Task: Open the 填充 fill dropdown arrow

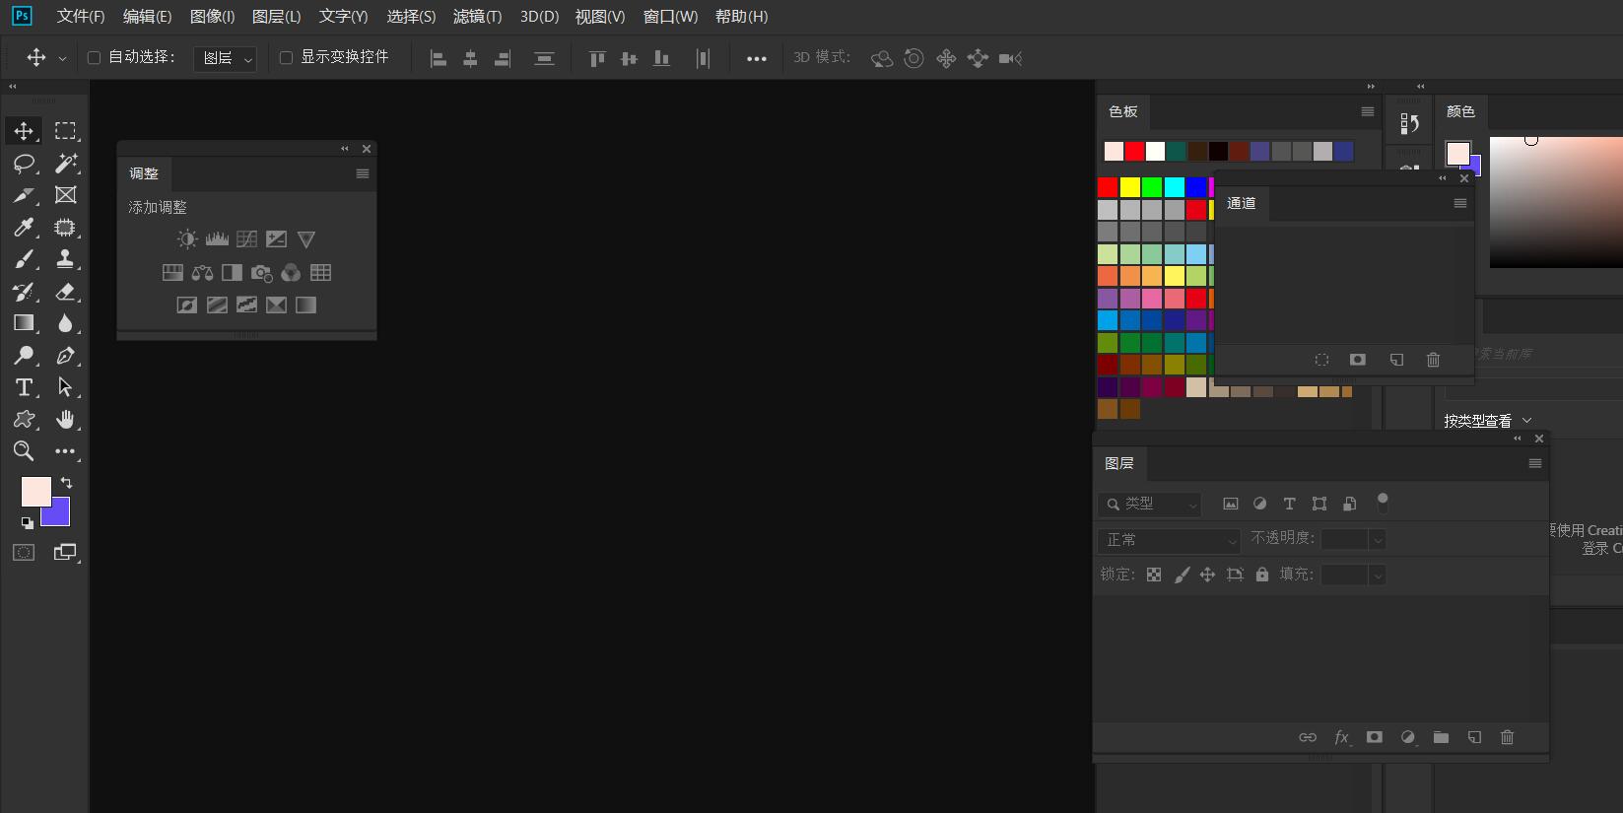Action: [1378, 575]
